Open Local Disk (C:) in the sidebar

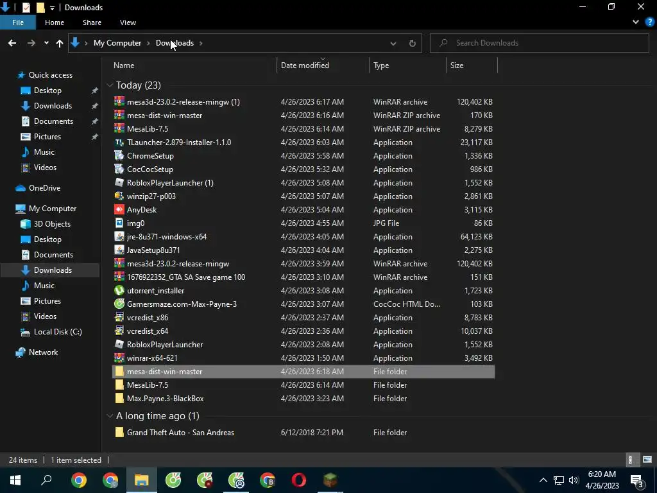pos(58,332)
